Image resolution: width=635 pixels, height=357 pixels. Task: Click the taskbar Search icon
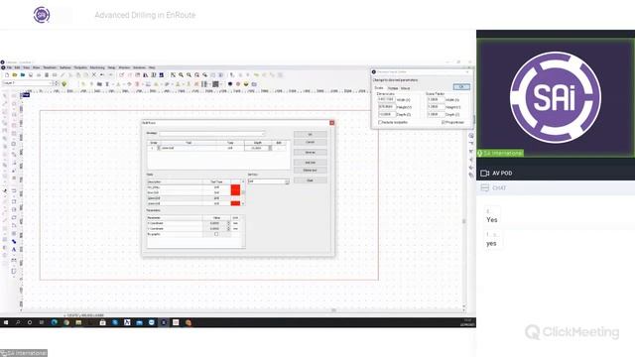(18, 322)
